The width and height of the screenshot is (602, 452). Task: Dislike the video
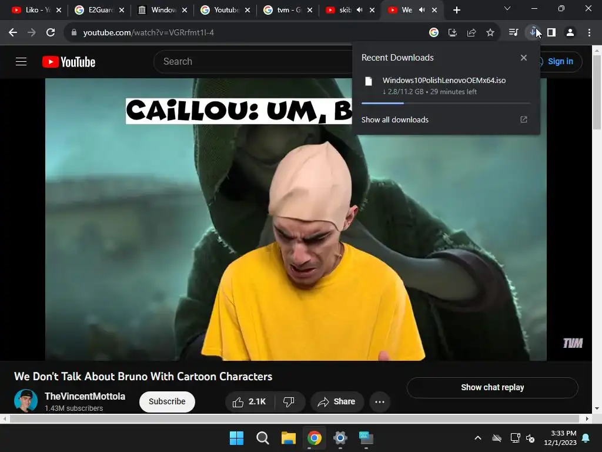[289, 401]
